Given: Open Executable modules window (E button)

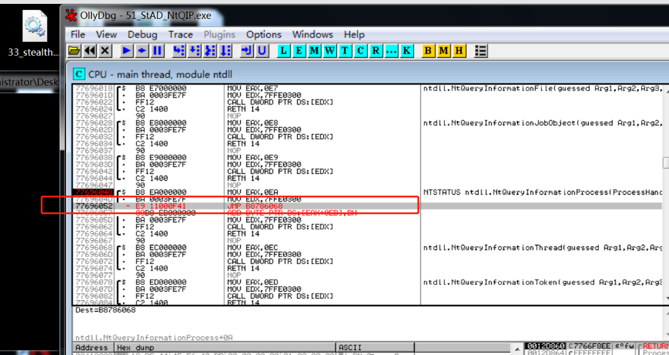Looking at the screenshot, I should (x=299, y=51).
